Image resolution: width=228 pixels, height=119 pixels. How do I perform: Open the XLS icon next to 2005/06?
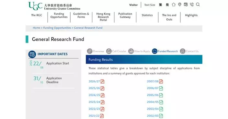(x=161, y=95)
